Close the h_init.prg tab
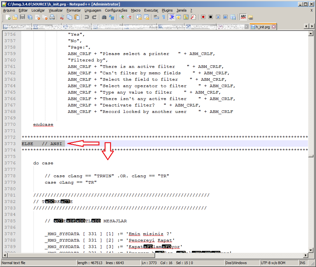Viewport: 316px width, 267px height. click(274, 27)
